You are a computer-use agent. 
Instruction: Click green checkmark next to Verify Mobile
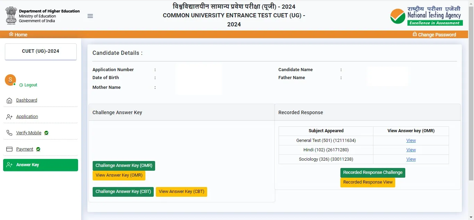pos(46,133)
